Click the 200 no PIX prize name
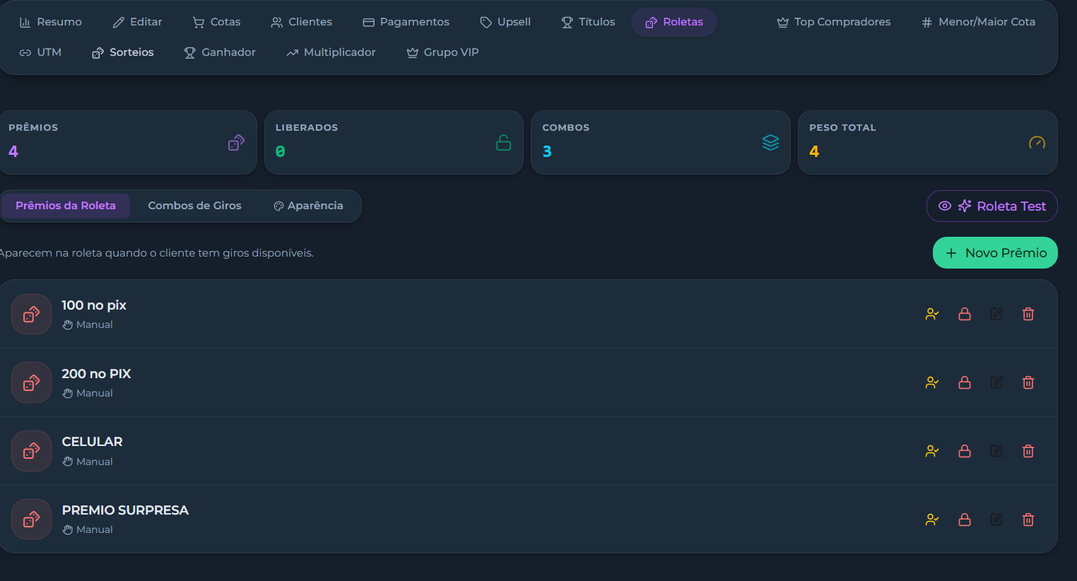Viewport: 1077px width, 581px height. coord(96,374)
